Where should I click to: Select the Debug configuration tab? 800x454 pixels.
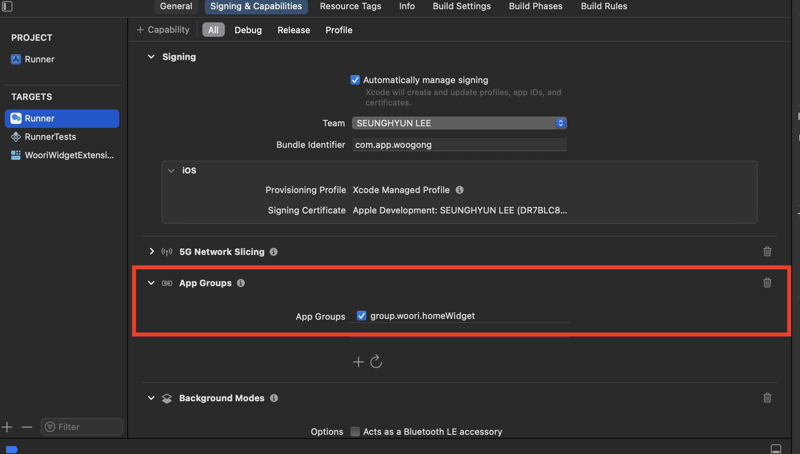tap(248, 30)
